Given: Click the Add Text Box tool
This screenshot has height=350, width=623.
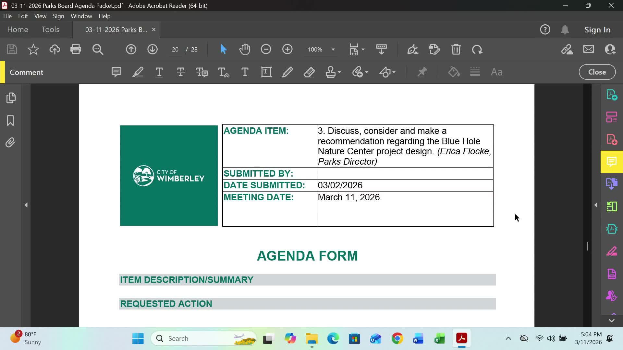Looking at the screenshot, I should [266, 72].
